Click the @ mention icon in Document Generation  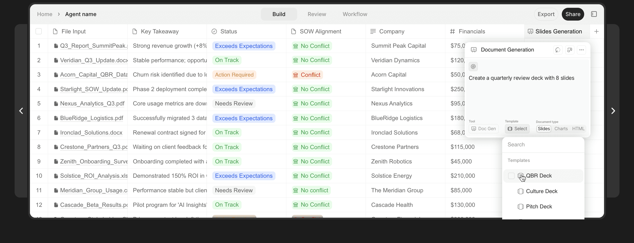(473, 67)
